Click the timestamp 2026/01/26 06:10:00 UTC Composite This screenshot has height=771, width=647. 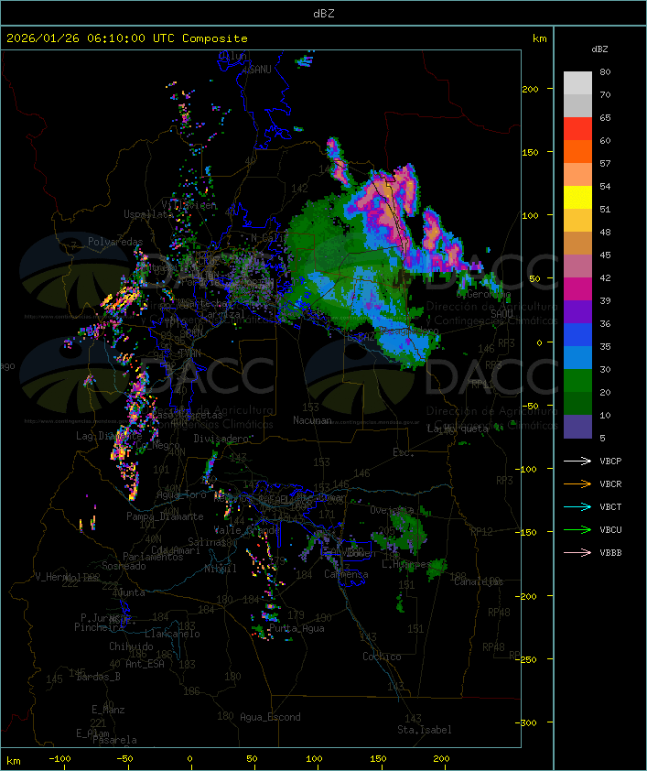pos(127,38)
